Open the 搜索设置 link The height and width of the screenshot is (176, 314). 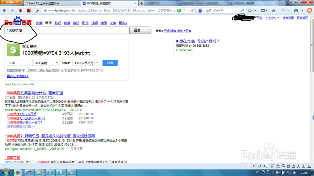(x=288, y=18)
